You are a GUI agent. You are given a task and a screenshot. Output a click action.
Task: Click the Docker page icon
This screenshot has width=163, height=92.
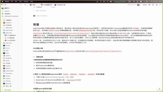pyautogui.click(x=4, y=76)
